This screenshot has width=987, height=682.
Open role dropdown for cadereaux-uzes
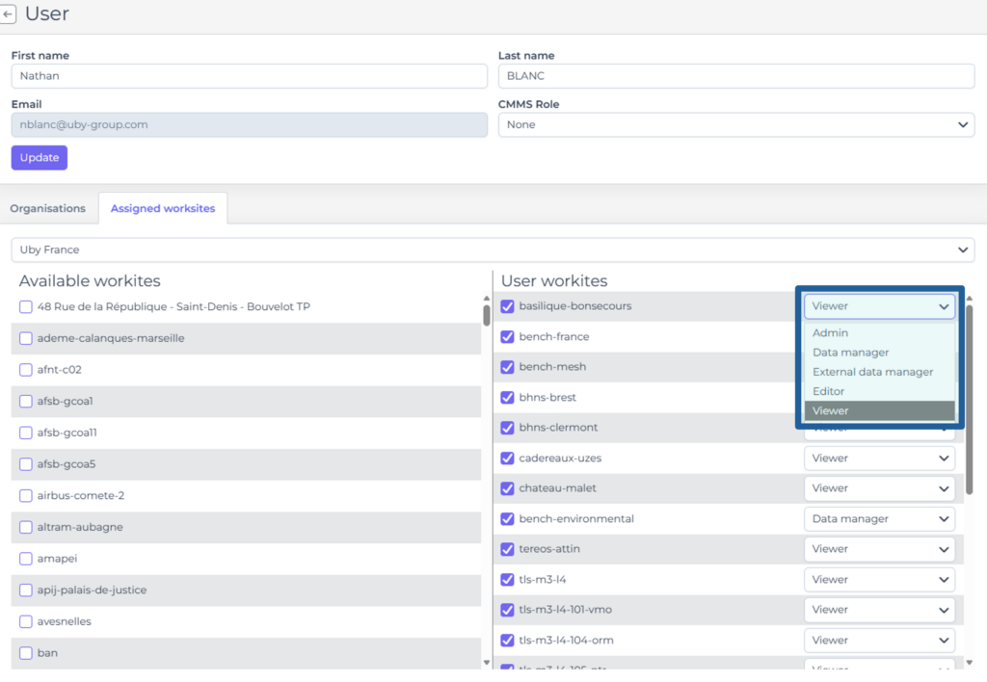point(879,459)
